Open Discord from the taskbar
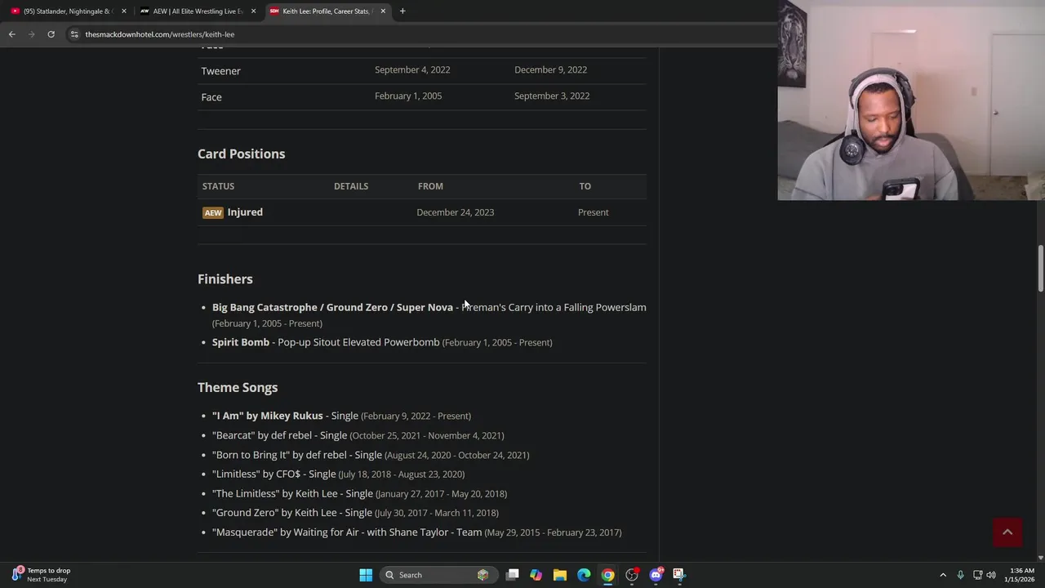This screenshot has height=588, width=1045. [656, 575]
